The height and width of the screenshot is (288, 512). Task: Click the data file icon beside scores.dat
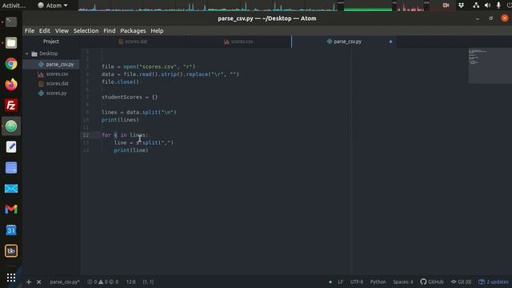(41, 83)
